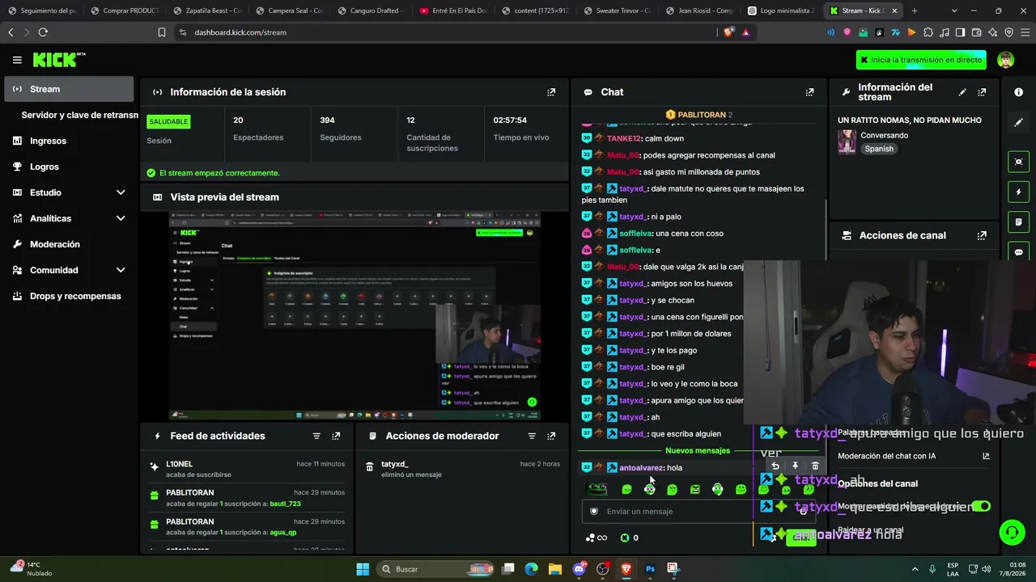The width and height of the screenshot is (1036, 582).
Task: Open Moderación del chat con IA link
Action: [913, 456]
